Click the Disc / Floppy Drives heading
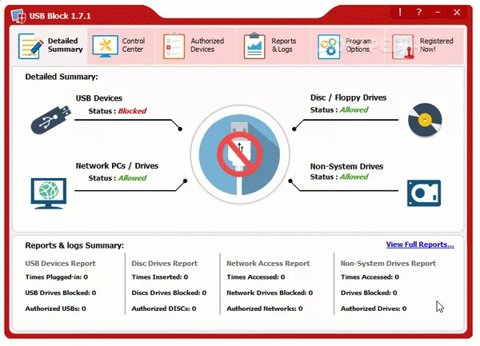This screenshot has height=346, width=480. pos(348,97)
